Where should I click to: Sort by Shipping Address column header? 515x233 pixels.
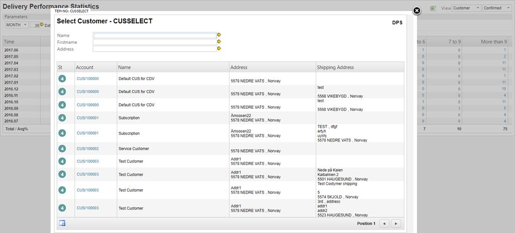coord(335,67)
